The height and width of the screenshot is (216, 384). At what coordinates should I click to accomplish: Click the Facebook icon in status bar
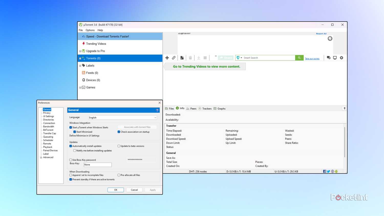pos(324,171)
